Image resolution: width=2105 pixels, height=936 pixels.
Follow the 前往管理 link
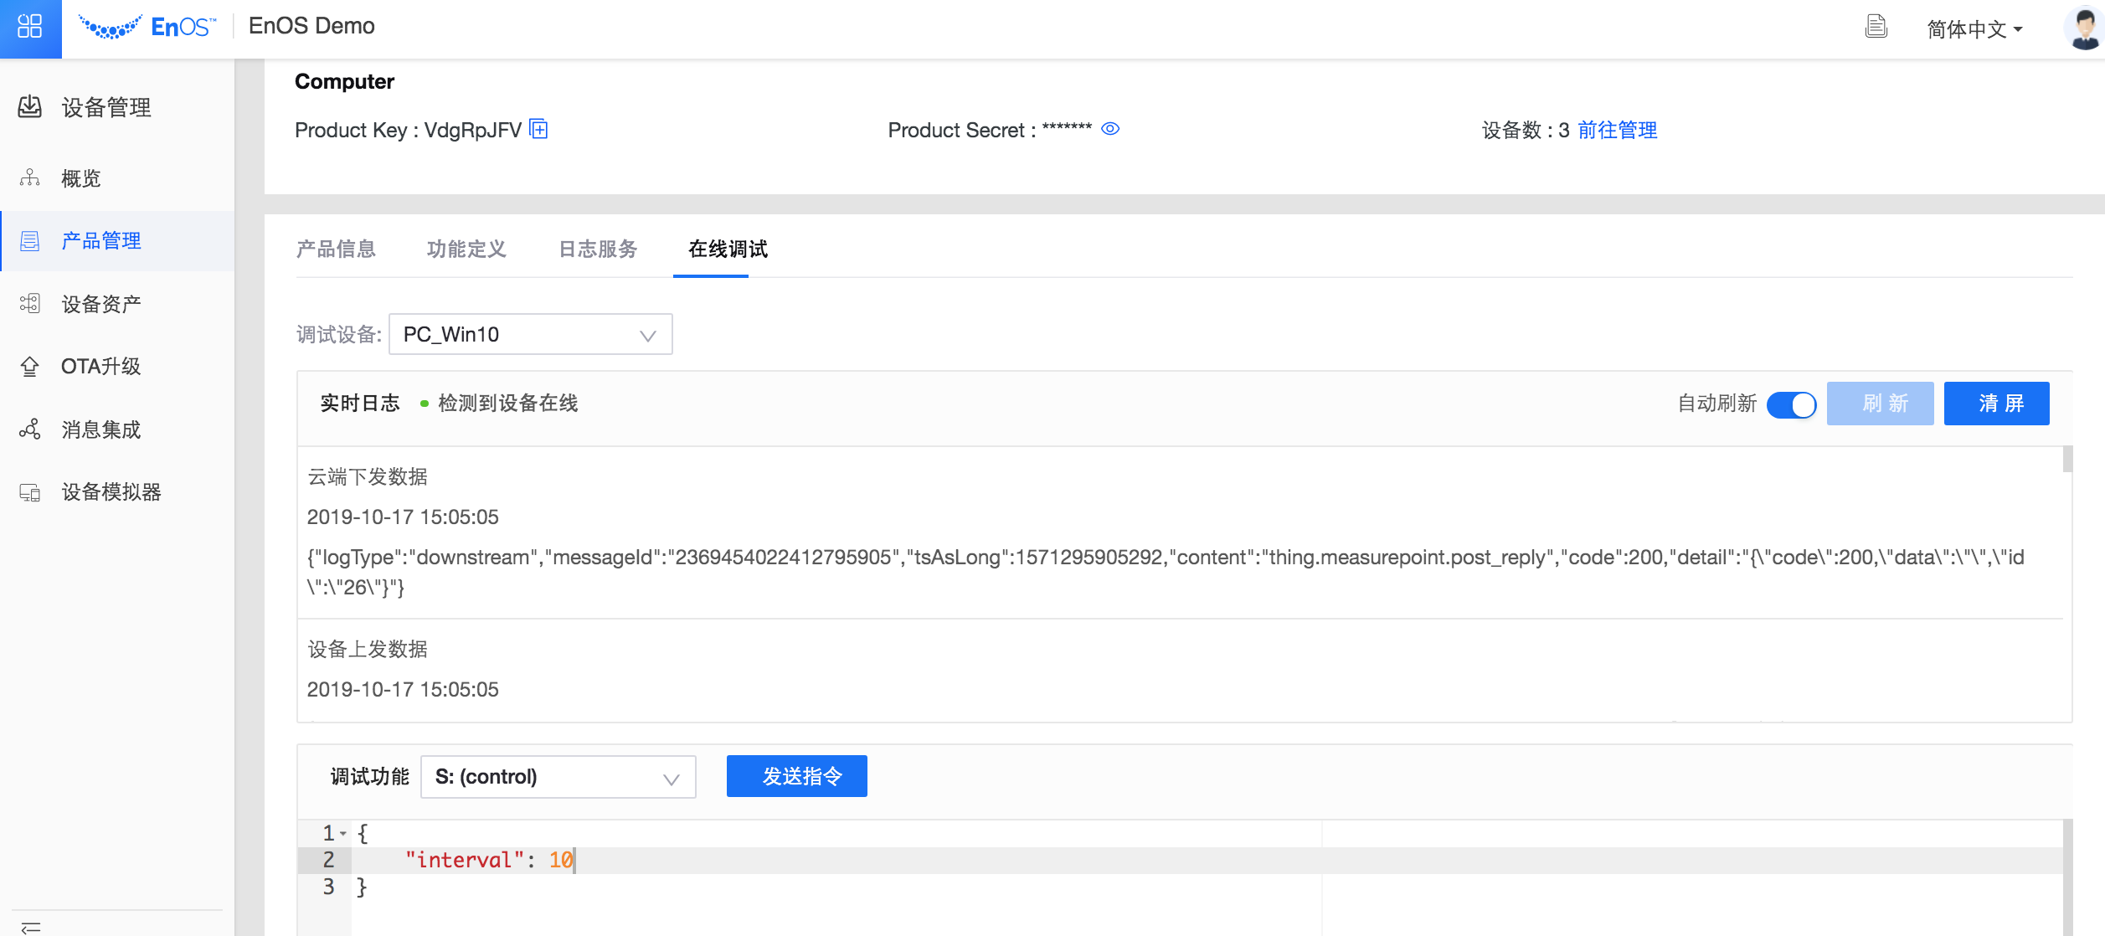(1617, 131)
